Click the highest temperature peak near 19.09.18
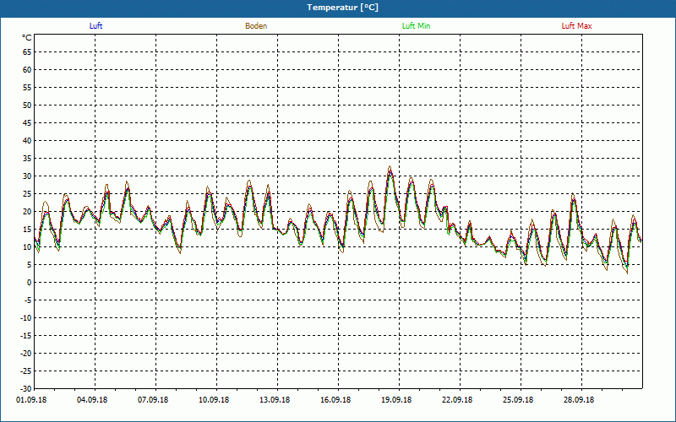This screenshot has width=676, height=422. click(x=390, y=167)
